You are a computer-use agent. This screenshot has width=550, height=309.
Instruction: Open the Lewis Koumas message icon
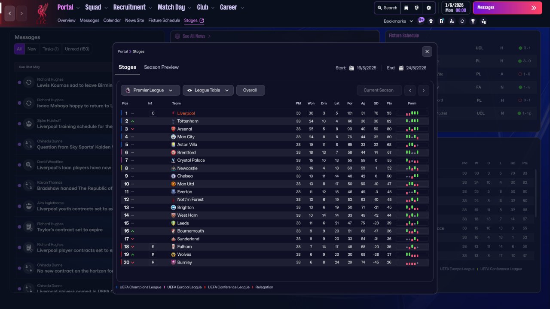click(x=29, y=82)
